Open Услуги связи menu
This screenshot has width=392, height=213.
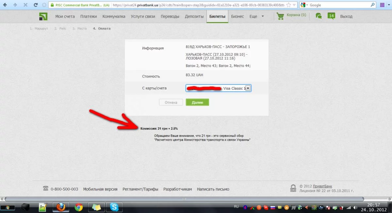pyautogui.click(x=143, y=16)
